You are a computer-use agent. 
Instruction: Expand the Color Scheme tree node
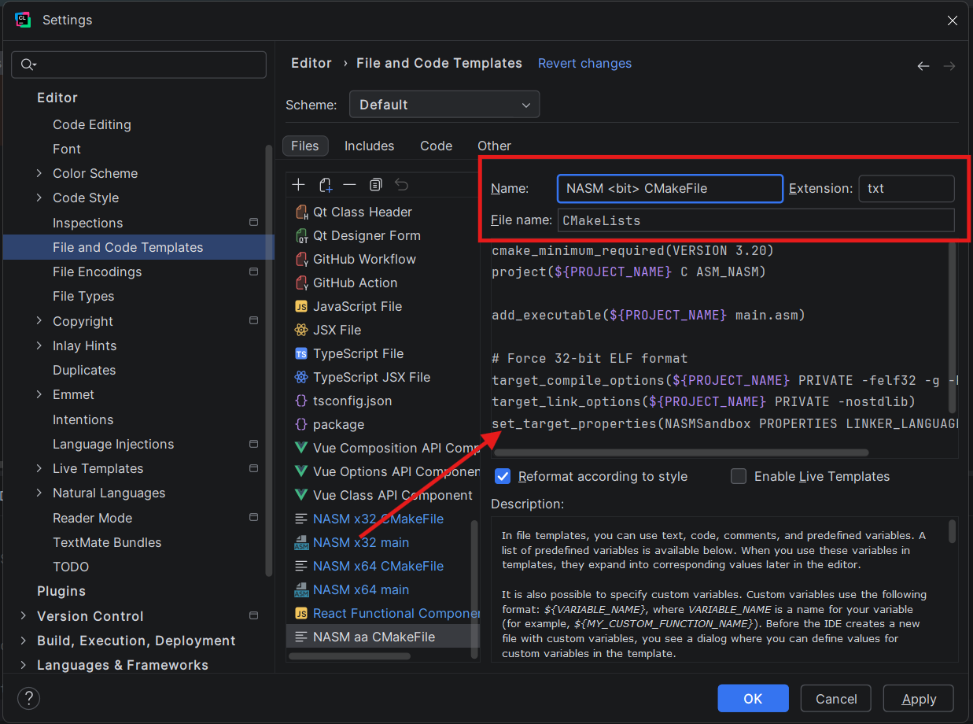(x=39, y=173)
